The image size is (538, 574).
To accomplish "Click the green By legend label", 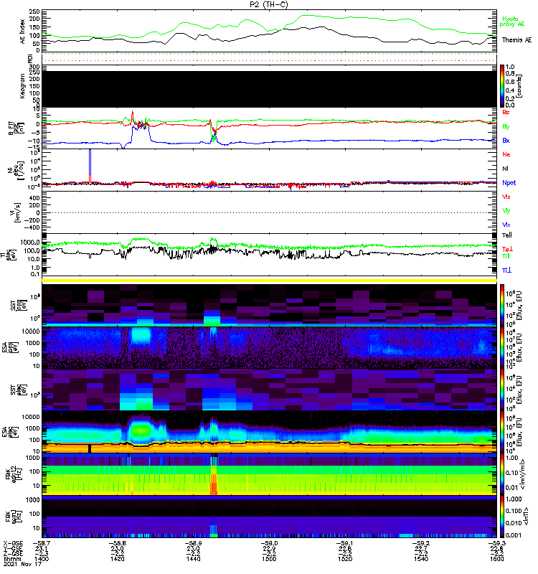I will point(506,126).
